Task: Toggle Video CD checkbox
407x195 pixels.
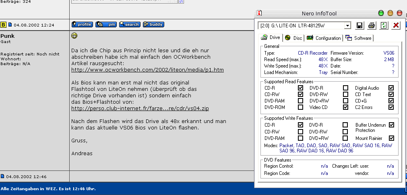Action: 345,107
